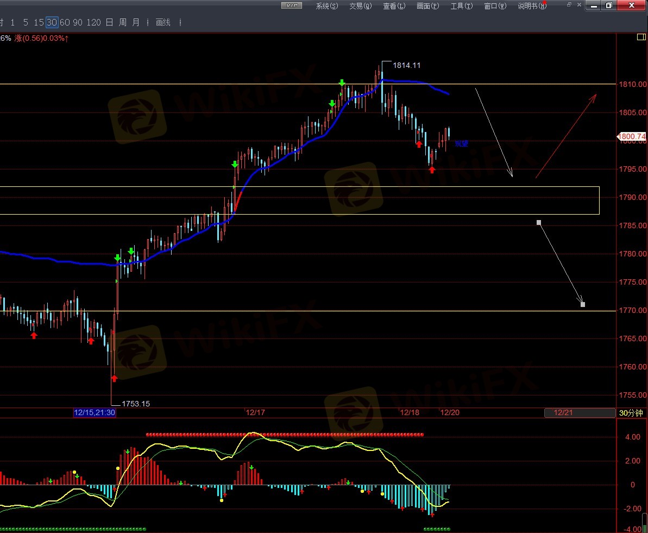Switch to 60-minute timeframe

pyautogui.click(x=65, y=22)
